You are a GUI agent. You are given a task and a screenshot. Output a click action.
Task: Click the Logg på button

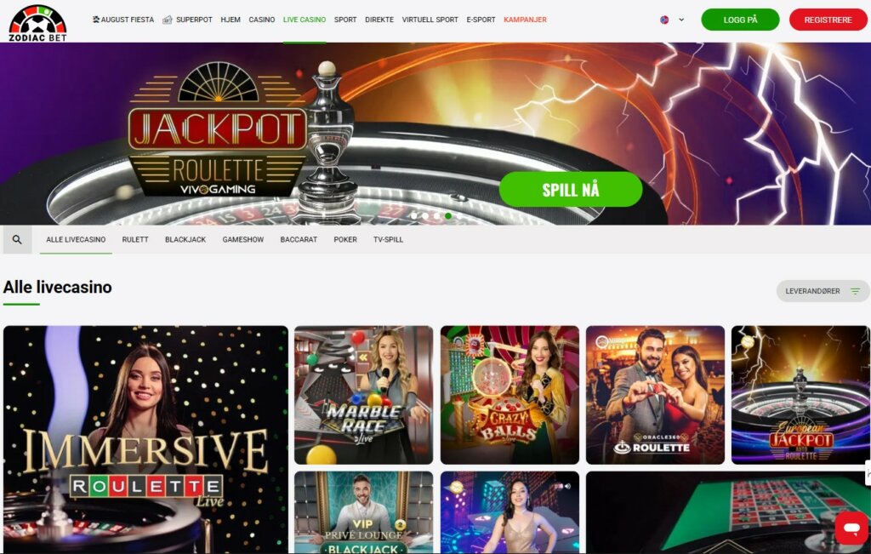point(740,20)
